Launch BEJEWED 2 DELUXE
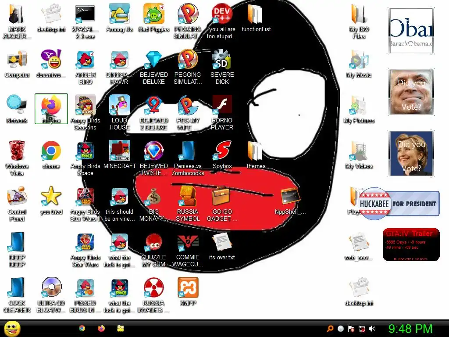Viewport: 449px width, 337px height. pyautogui.click(x=154, y=113)
